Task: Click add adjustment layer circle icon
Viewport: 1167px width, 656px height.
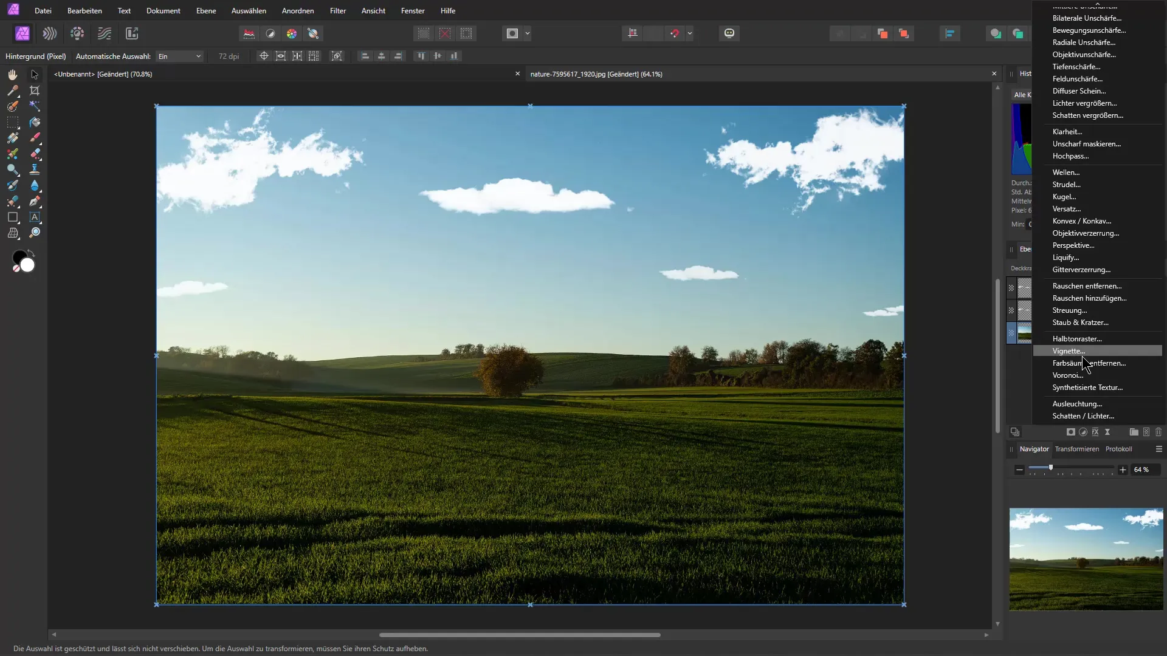Action: [x=1083, y=432]
